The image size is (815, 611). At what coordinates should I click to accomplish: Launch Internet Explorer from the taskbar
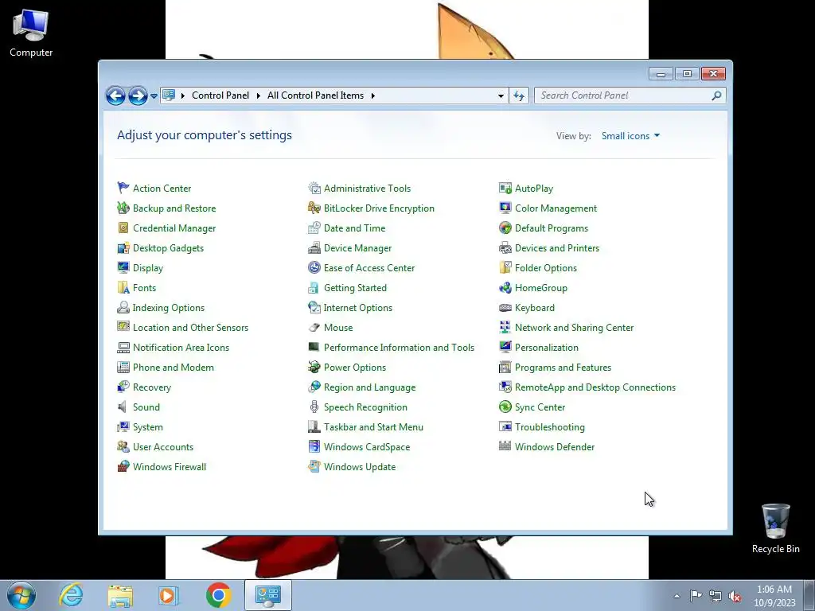(71, 595)
